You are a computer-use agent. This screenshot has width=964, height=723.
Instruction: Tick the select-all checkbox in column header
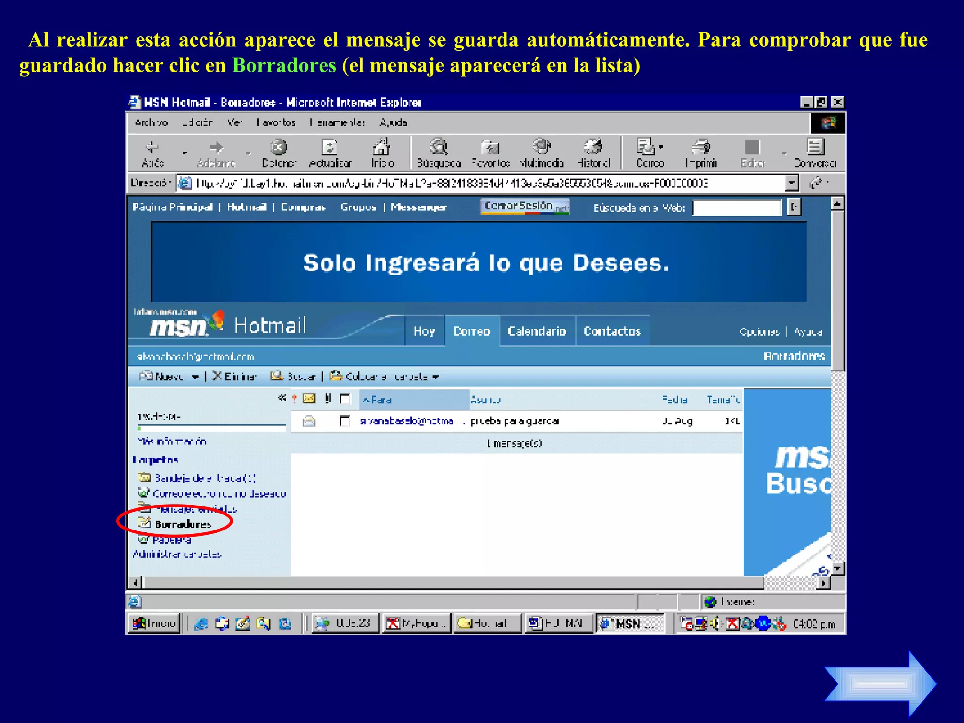pyautogui.click(x=345, y=399)
